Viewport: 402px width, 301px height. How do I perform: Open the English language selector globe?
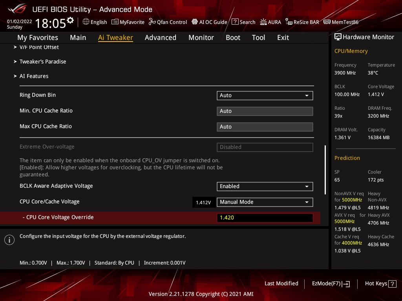pos(95,22)
